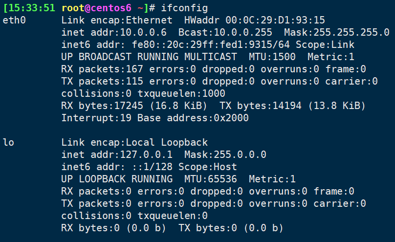Screen dimensions: 395x242
Task: Click the inet addr:10.0.0.6 text
Action: (114, 32)
